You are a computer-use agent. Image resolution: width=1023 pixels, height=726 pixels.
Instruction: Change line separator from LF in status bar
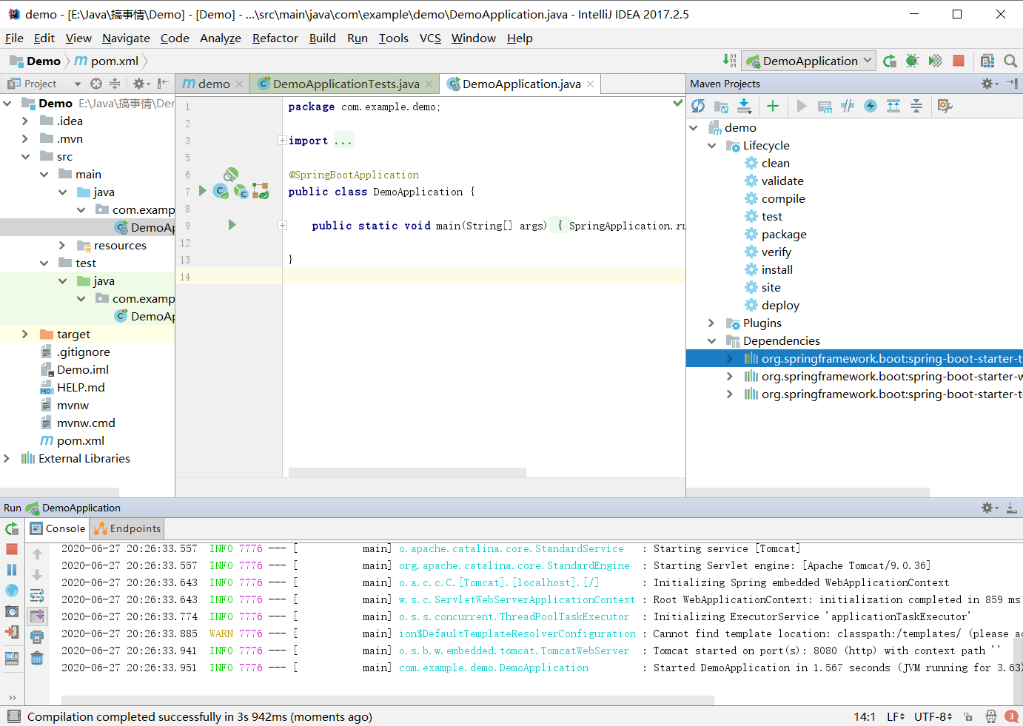896,716
